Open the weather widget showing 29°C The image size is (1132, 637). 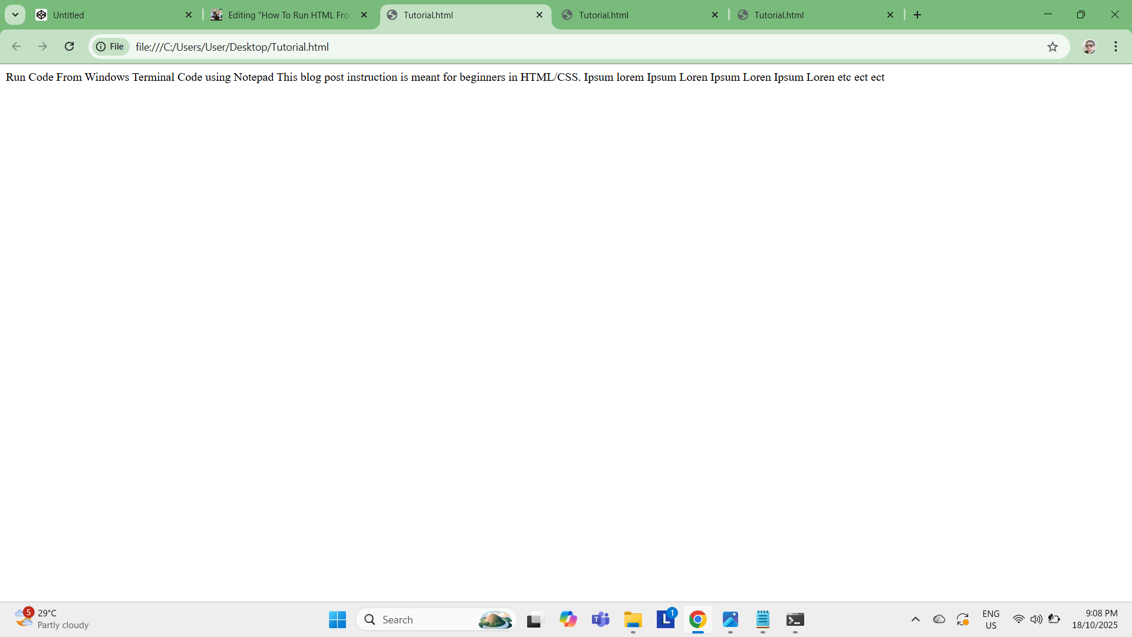click(x=52, y=619)
